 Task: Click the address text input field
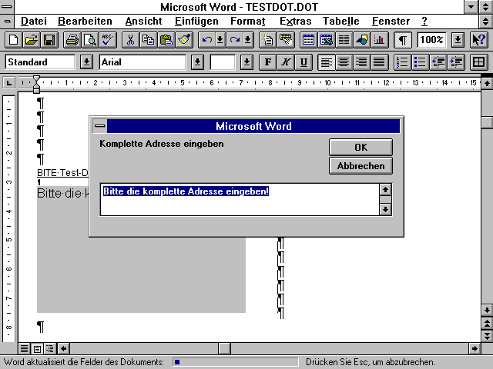tap(240, 198)
